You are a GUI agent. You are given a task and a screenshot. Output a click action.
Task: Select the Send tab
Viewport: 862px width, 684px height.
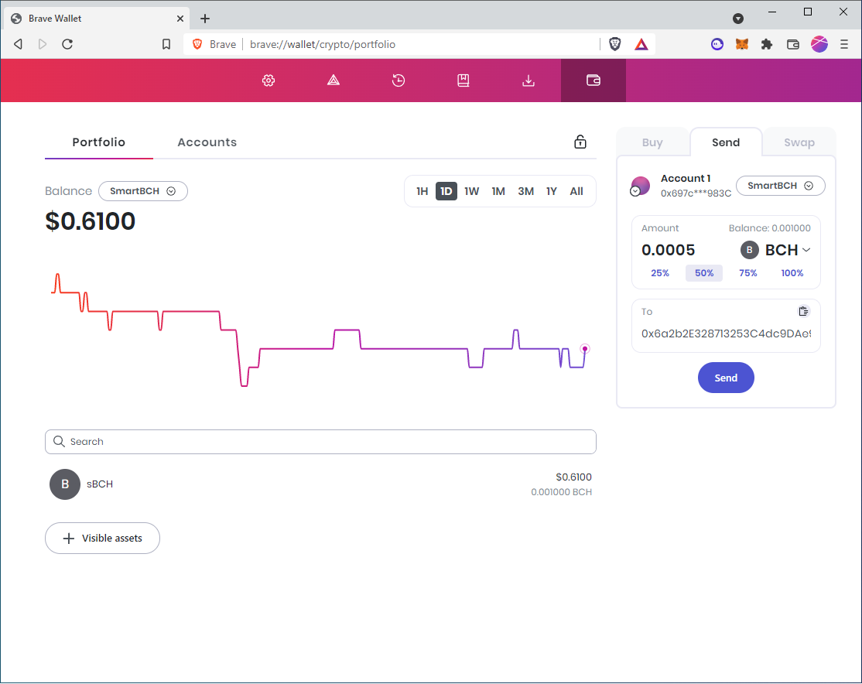point(726,142)
